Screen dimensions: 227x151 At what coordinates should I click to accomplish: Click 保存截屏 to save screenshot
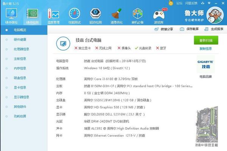click(x=189, y=29)
